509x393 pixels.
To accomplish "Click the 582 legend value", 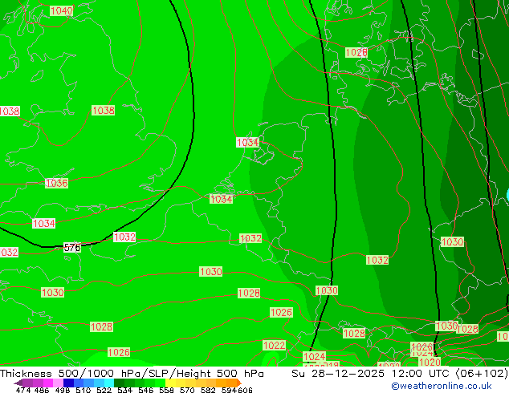I will (x=208, y=390).
